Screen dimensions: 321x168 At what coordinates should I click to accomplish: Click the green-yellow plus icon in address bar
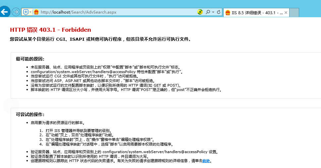(200, 12)
